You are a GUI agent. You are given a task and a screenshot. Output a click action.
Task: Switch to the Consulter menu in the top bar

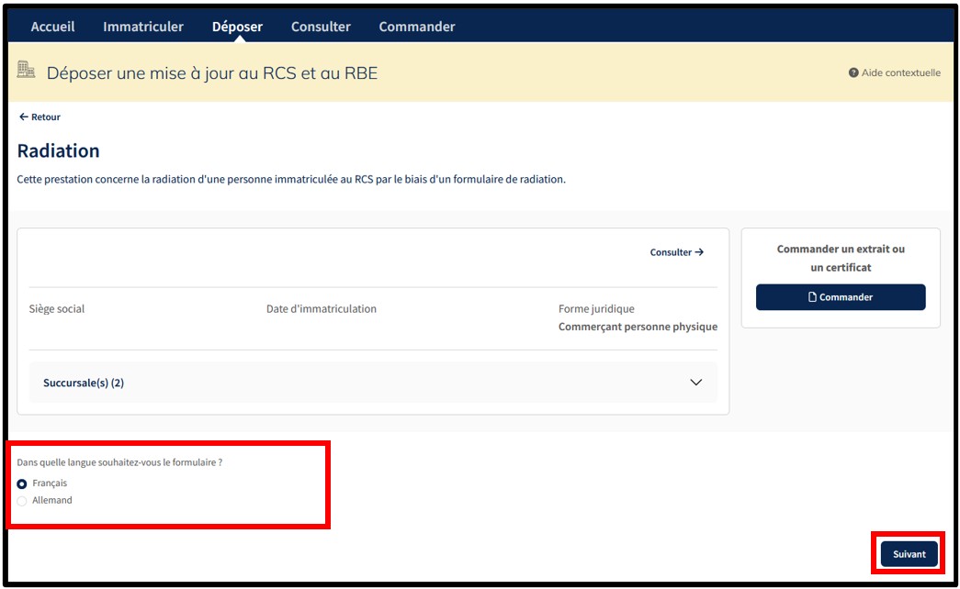click(321, 27)
